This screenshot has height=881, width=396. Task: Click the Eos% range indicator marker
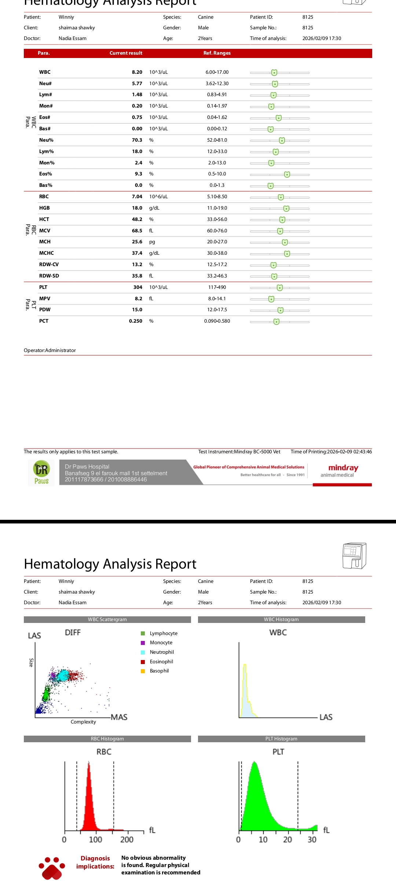coord(287,174)
